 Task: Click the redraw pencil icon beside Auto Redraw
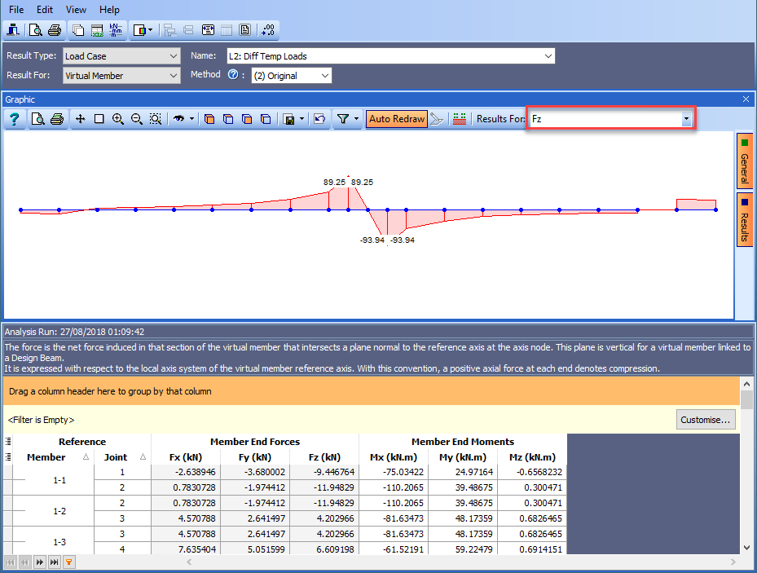437,119
